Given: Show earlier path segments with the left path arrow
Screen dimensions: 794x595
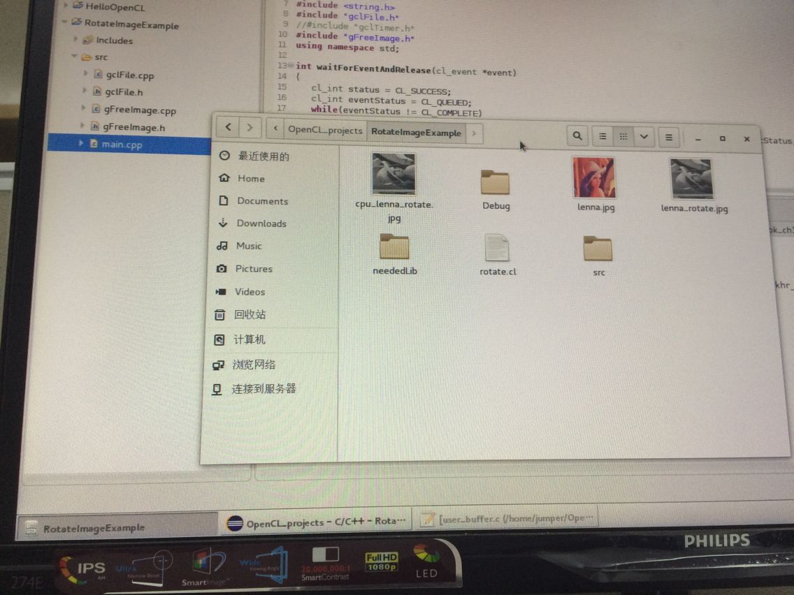Looking at the screenshot, I should [275, 128].
